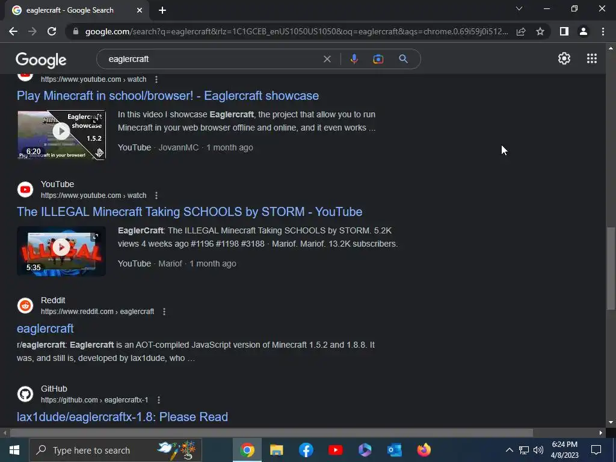The height and width of the screenshot is (462, 616).
Task: Start a search by voice
Action: 354,59
